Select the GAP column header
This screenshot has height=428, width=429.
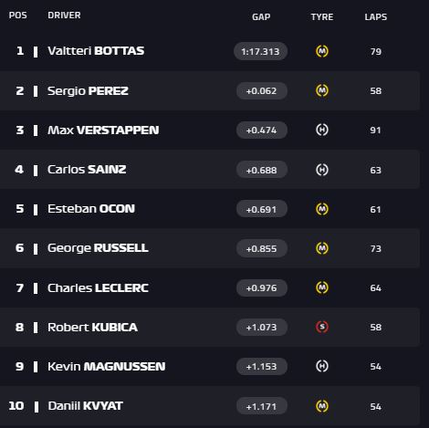pos(261,16)
